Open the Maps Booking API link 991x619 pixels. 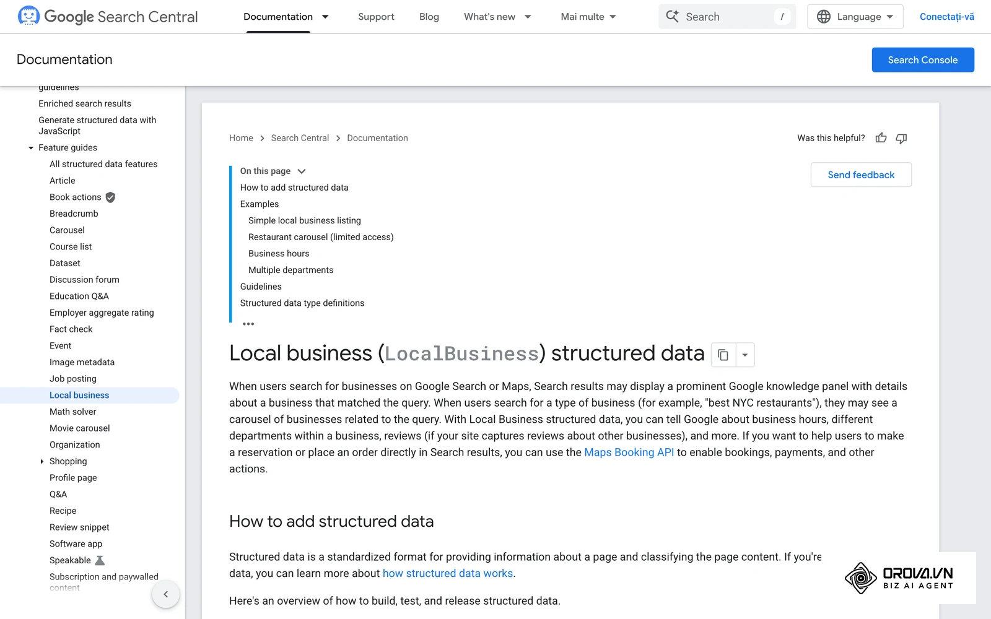629,452
